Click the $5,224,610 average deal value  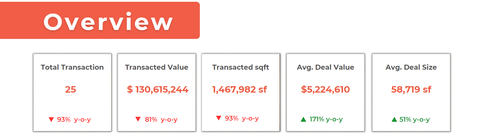[325, 89]
